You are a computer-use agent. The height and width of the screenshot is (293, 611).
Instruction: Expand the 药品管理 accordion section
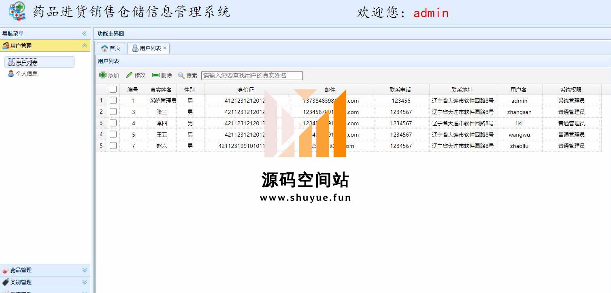[x=84, y=270]
